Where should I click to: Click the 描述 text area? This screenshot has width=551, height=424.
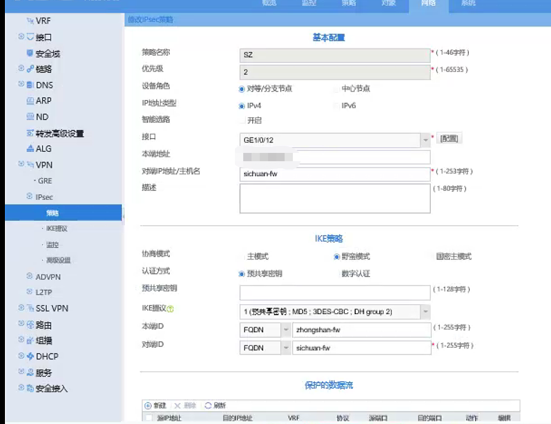[x=335, y=198]
